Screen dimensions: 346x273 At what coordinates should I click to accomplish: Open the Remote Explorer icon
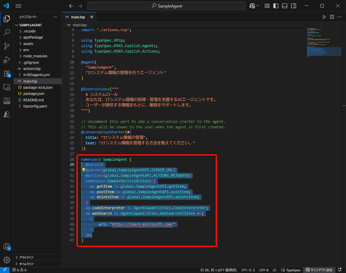[6, 87]
